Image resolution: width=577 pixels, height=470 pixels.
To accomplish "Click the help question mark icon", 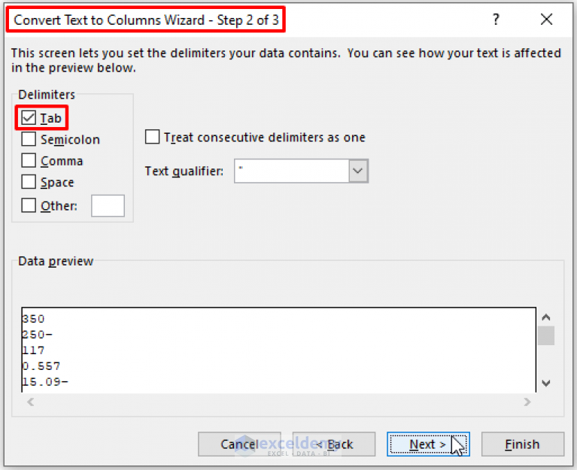I will pos(496,19).
